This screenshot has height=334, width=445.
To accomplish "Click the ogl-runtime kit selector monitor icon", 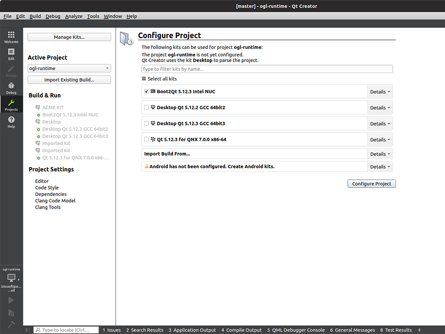I will (x=11, y=278).
